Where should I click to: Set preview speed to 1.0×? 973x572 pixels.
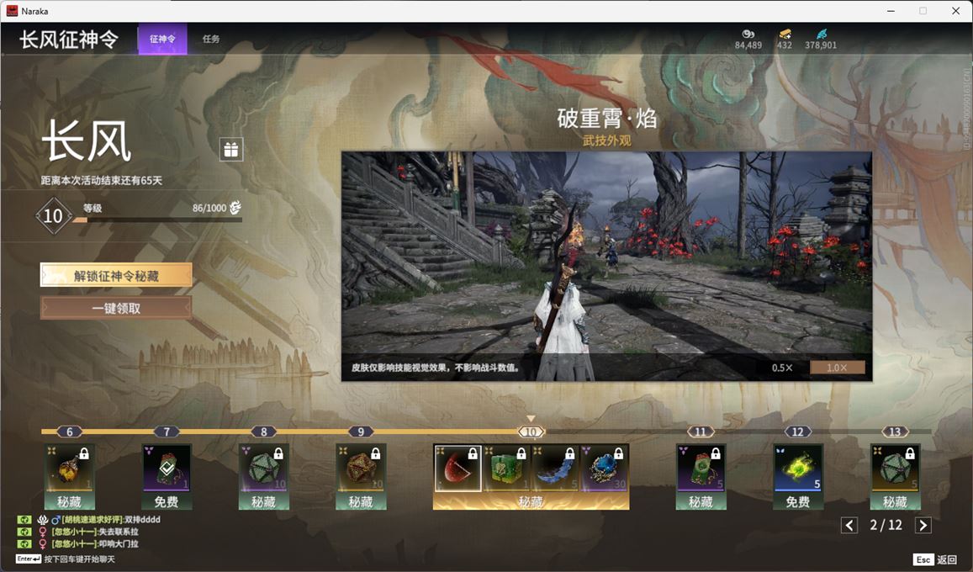click(x=837, y=368)
